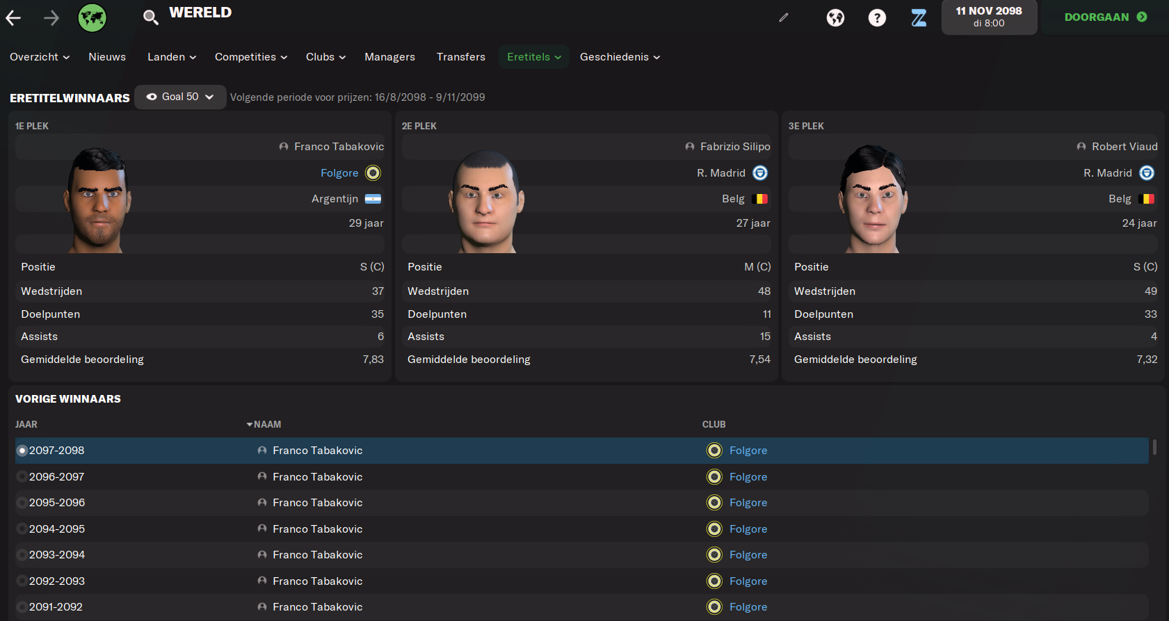Click the Doelpunten value 35

(x=378, y=314)
